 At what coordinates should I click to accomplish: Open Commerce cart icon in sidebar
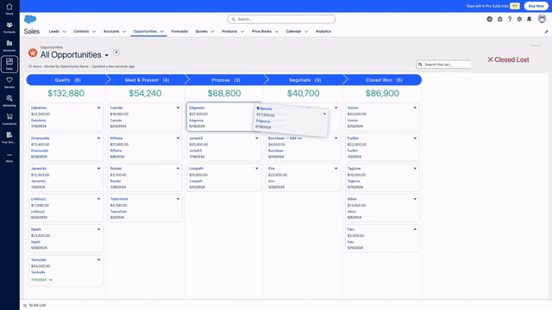[9, 119]
